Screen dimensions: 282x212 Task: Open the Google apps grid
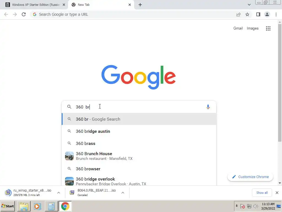[x=268, y=28]
